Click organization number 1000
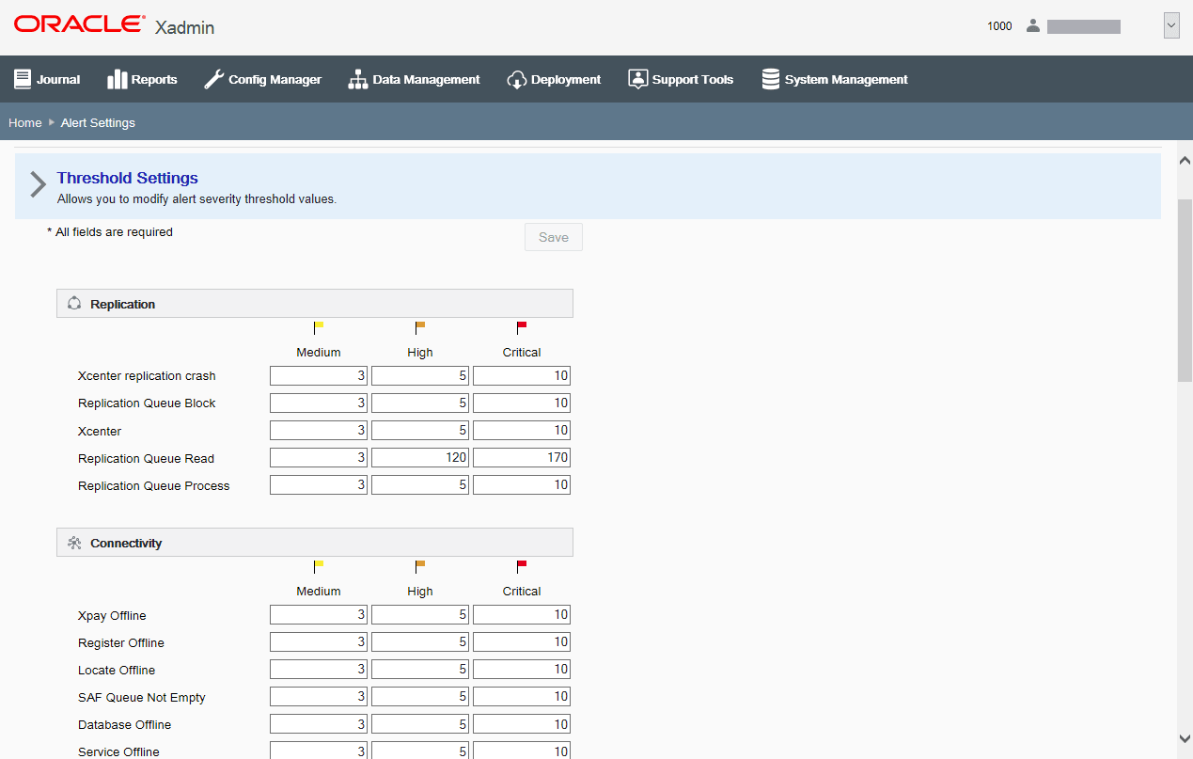Image resolution: width=1193 pixels, height=759 pixels. coord(999,26)
